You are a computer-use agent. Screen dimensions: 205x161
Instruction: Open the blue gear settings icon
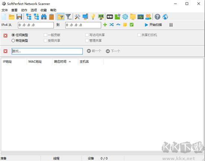(125, 17)
